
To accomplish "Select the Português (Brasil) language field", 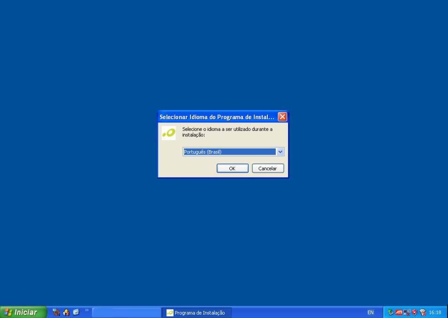I will 229,152.
